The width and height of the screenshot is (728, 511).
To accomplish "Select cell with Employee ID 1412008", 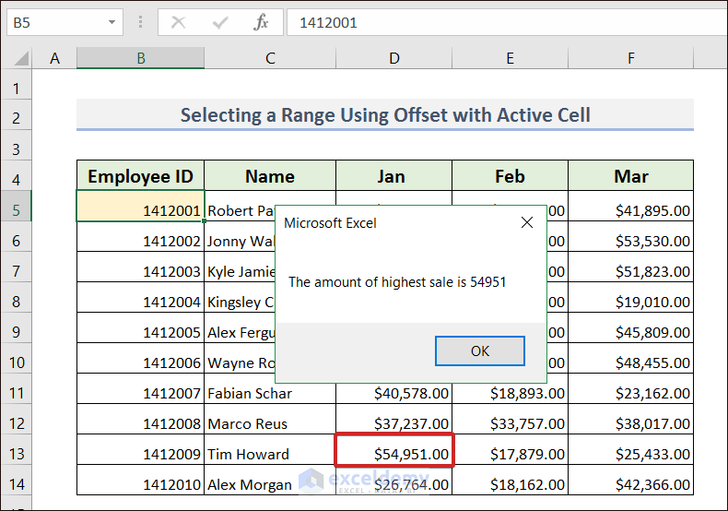I will [141, 419].
